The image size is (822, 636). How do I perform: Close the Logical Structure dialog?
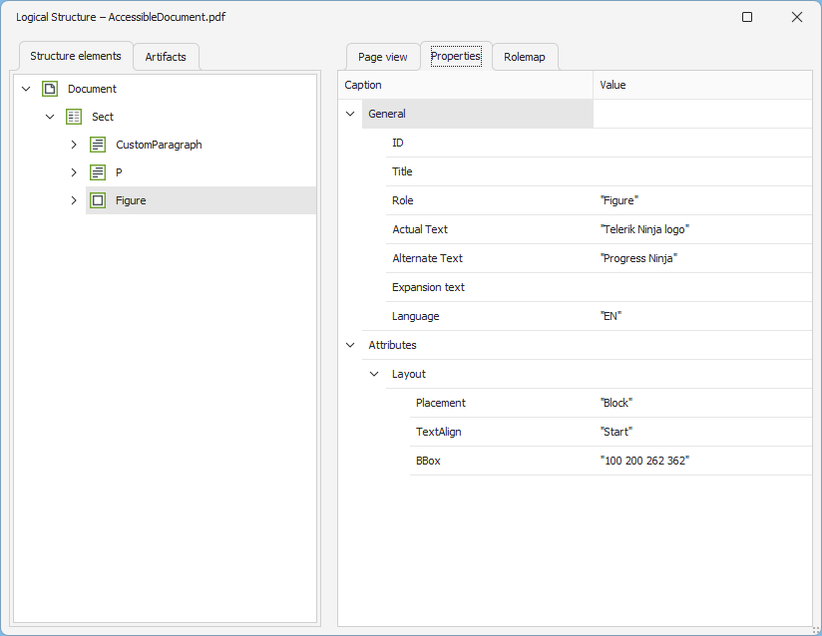pos(796,17)
